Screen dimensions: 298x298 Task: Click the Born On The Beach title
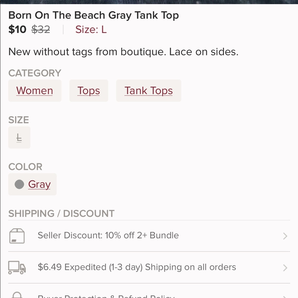coord(94,15)
